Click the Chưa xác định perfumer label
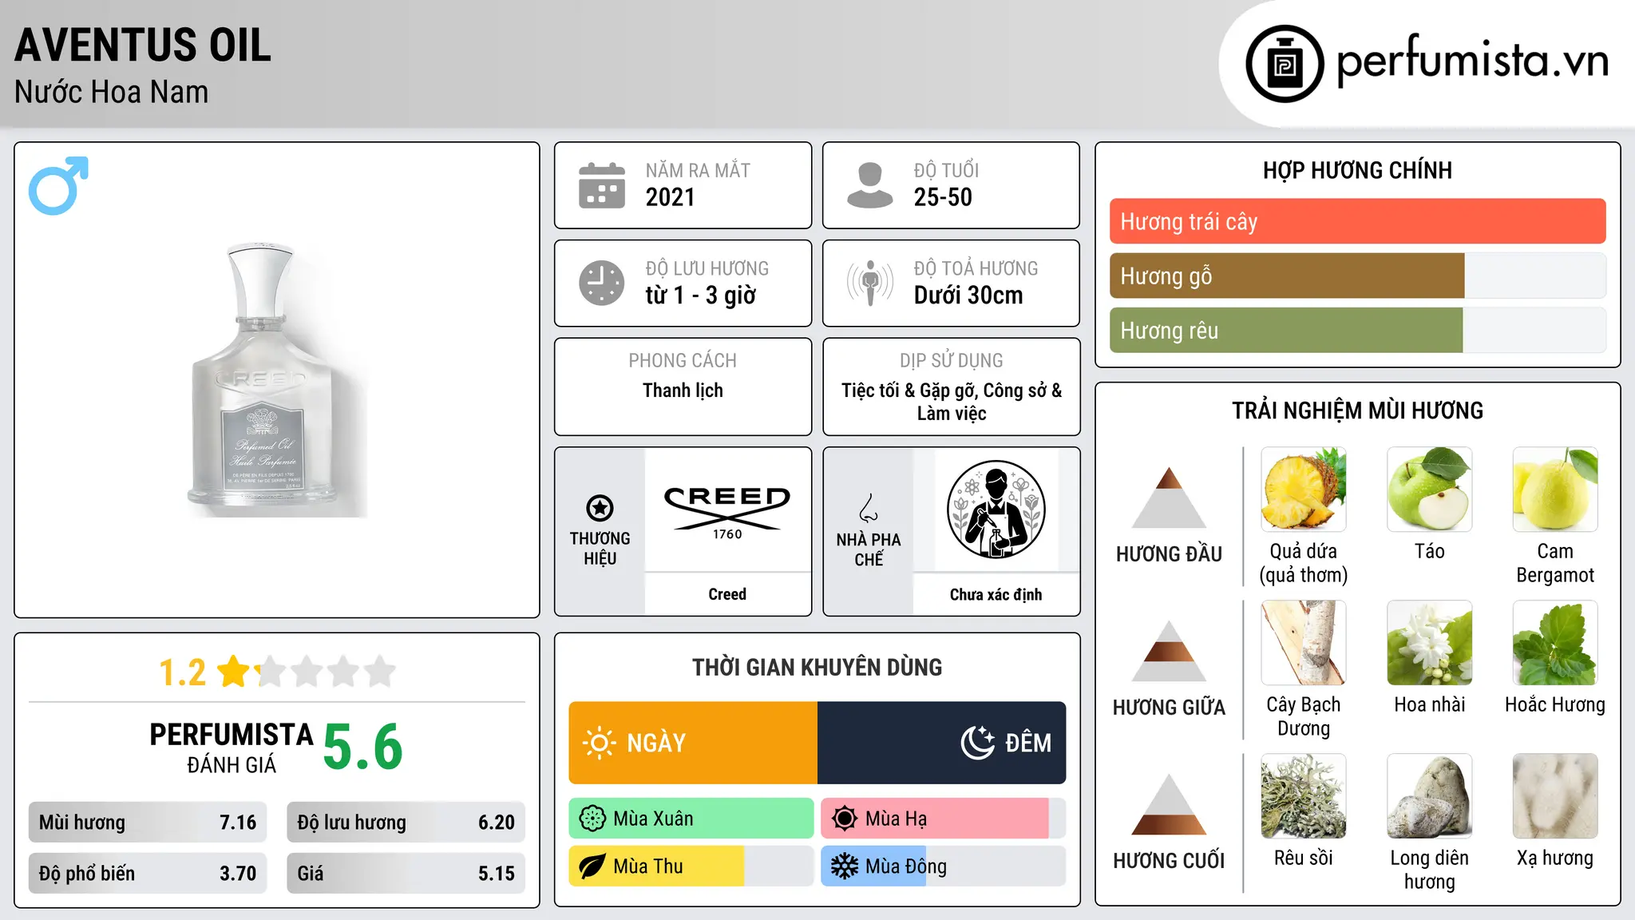Image resolution: width=1635 pixels, height=920 pixels. point(996,594)
